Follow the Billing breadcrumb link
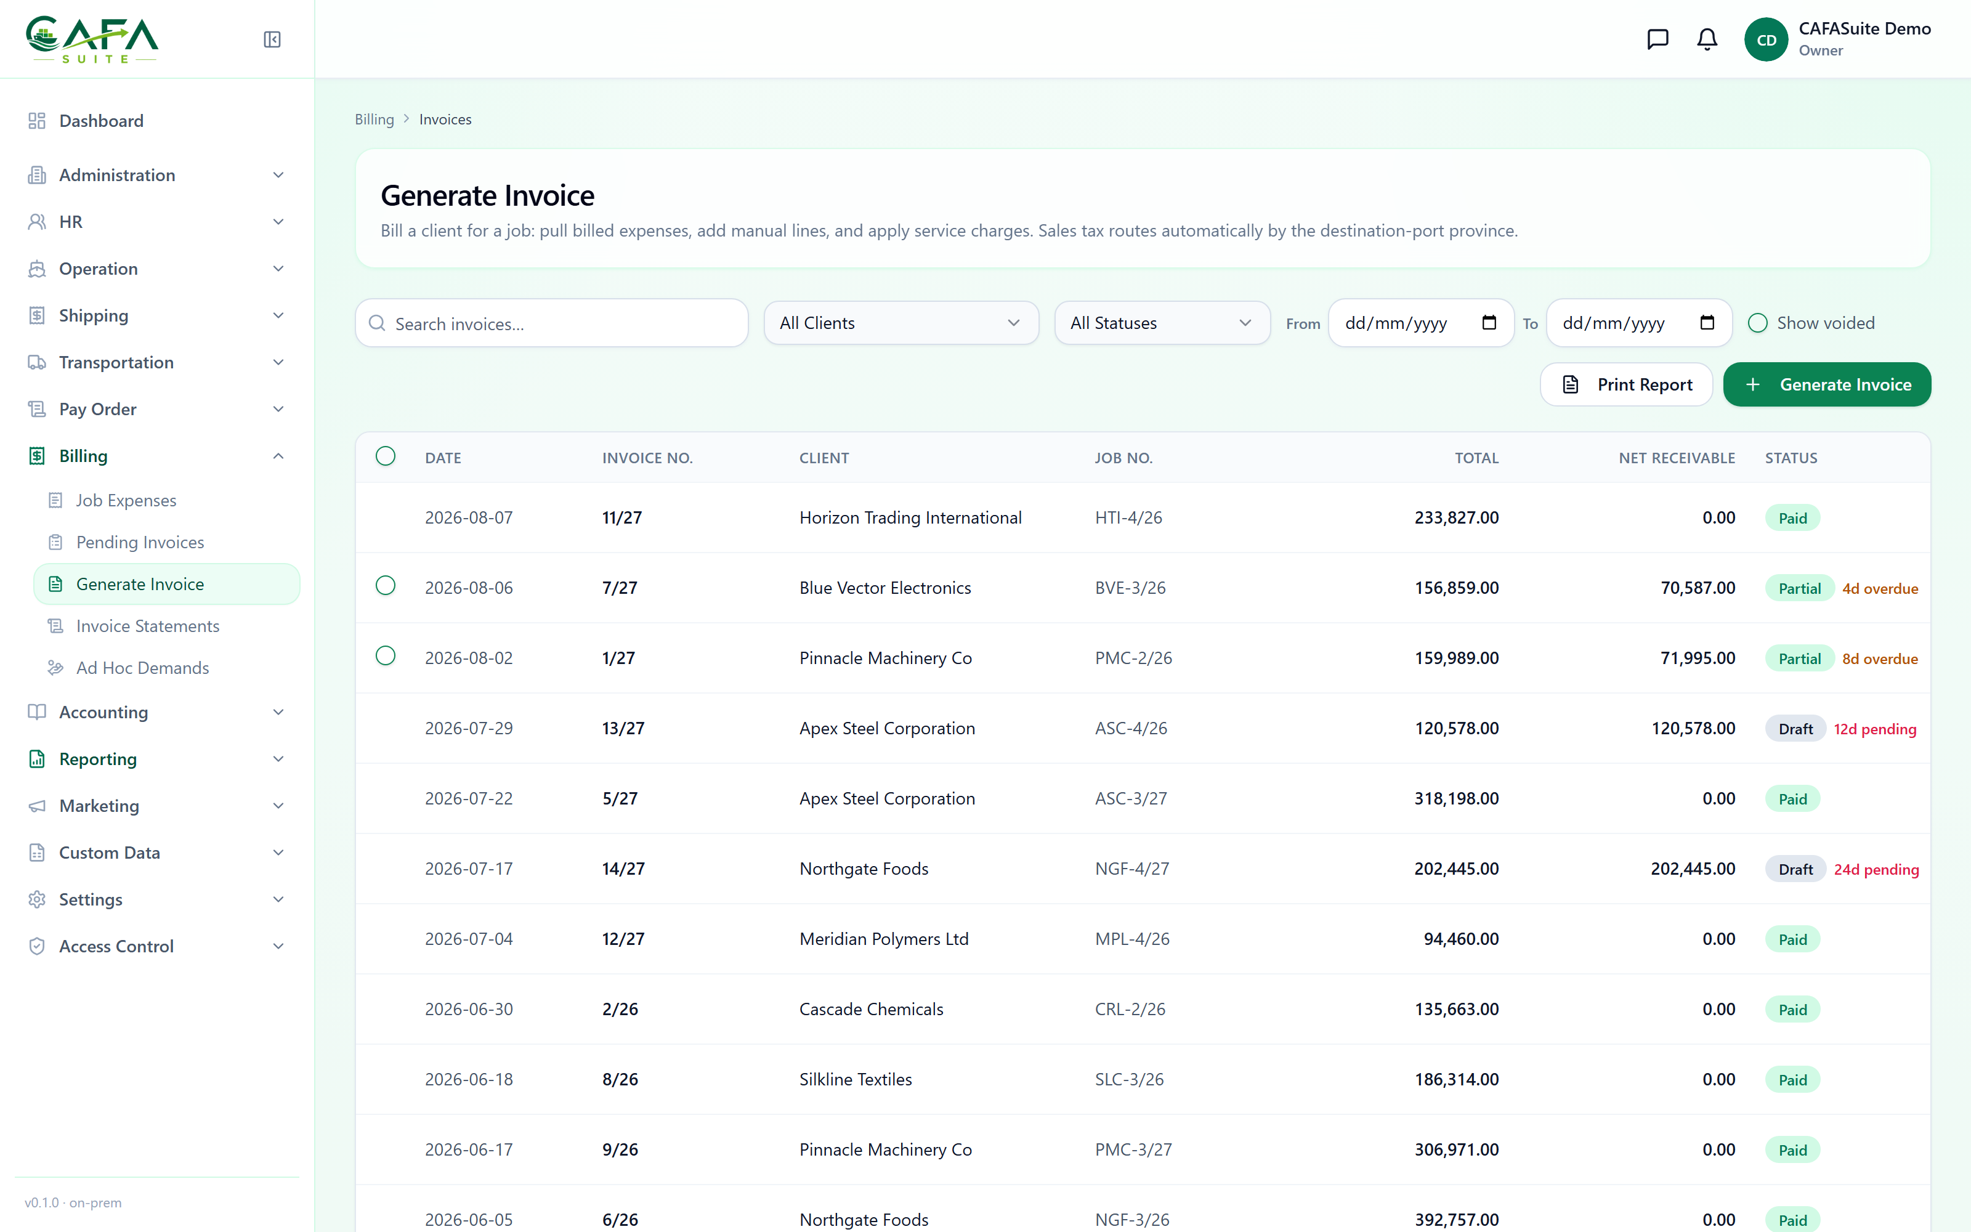This screenshot has height=1232, width=1971. [374, 119]
